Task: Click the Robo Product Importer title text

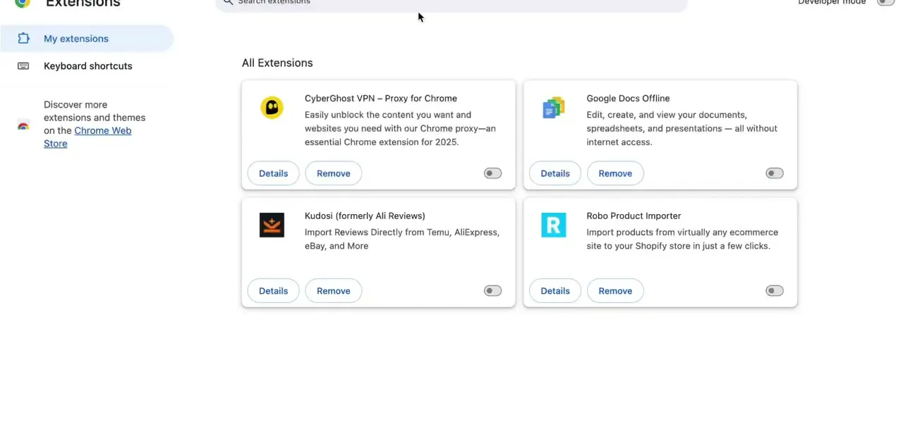Action: click(634, 216)
